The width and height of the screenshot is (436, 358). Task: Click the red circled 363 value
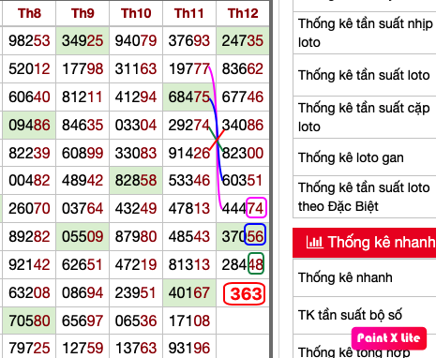[x=245, y=293]
